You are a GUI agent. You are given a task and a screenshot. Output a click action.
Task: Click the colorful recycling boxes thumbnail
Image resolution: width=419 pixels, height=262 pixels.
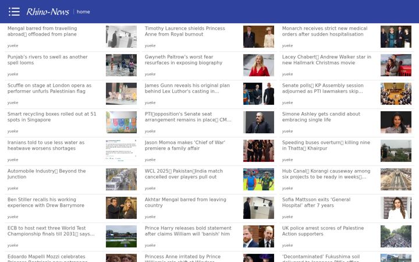(121, 122)
